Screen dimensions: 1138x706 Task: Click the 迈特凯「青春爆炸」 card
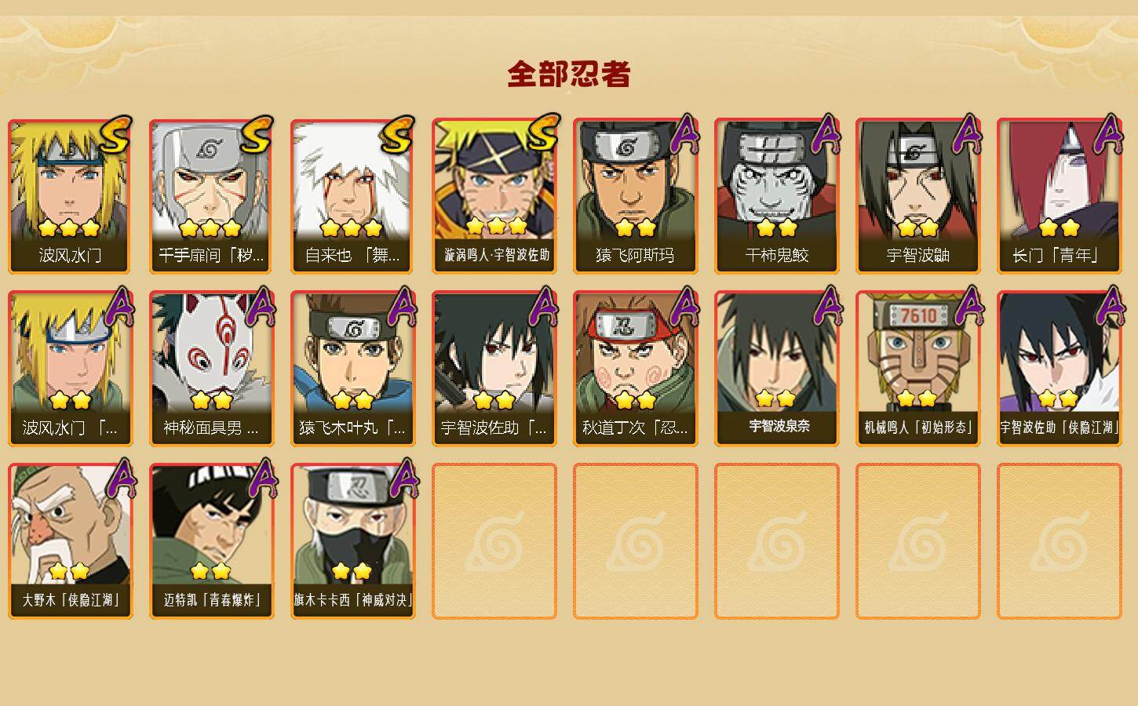211,541
